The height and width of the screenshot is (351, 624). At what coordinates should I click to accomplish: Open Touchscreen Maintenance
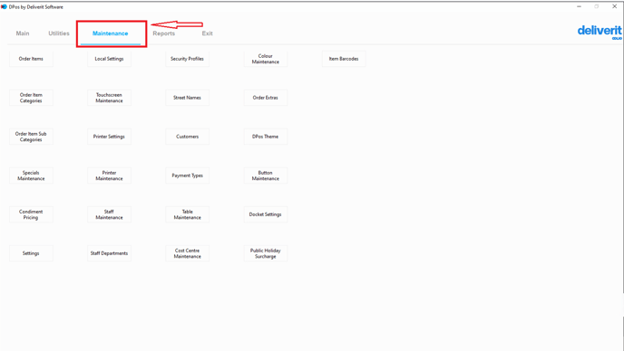(x=109, y=98)
